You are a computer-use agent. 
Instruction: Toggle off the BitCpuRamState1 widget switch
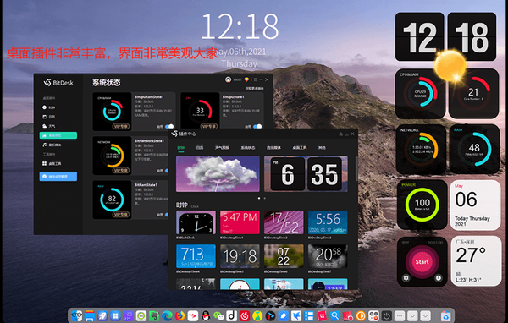(x=169, y=126)
